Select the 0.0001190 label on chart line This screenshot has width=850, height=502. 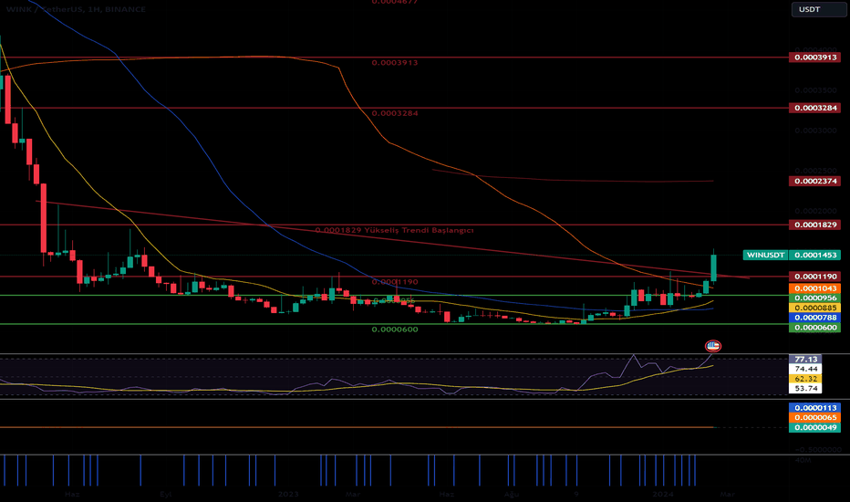point(395,282)
